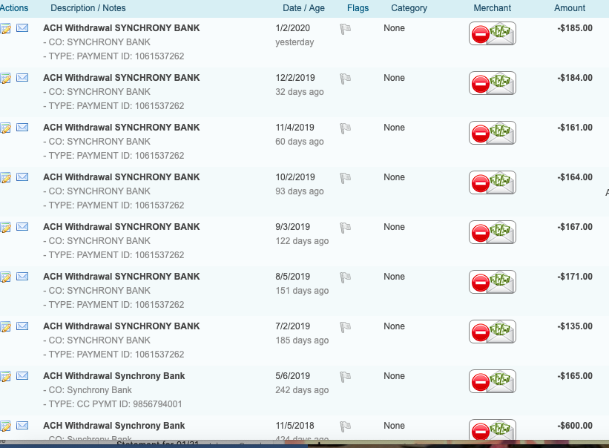609x448 pixels.
Task: Open merchant icon for -$185.00 transaction
Action: [x=492, y=33]
